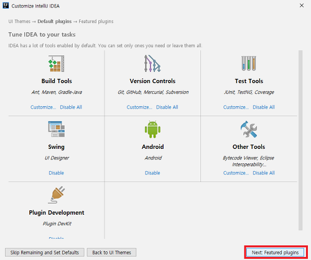
Task: Disable the Android plugin
Action: click(x=152, y=173)
